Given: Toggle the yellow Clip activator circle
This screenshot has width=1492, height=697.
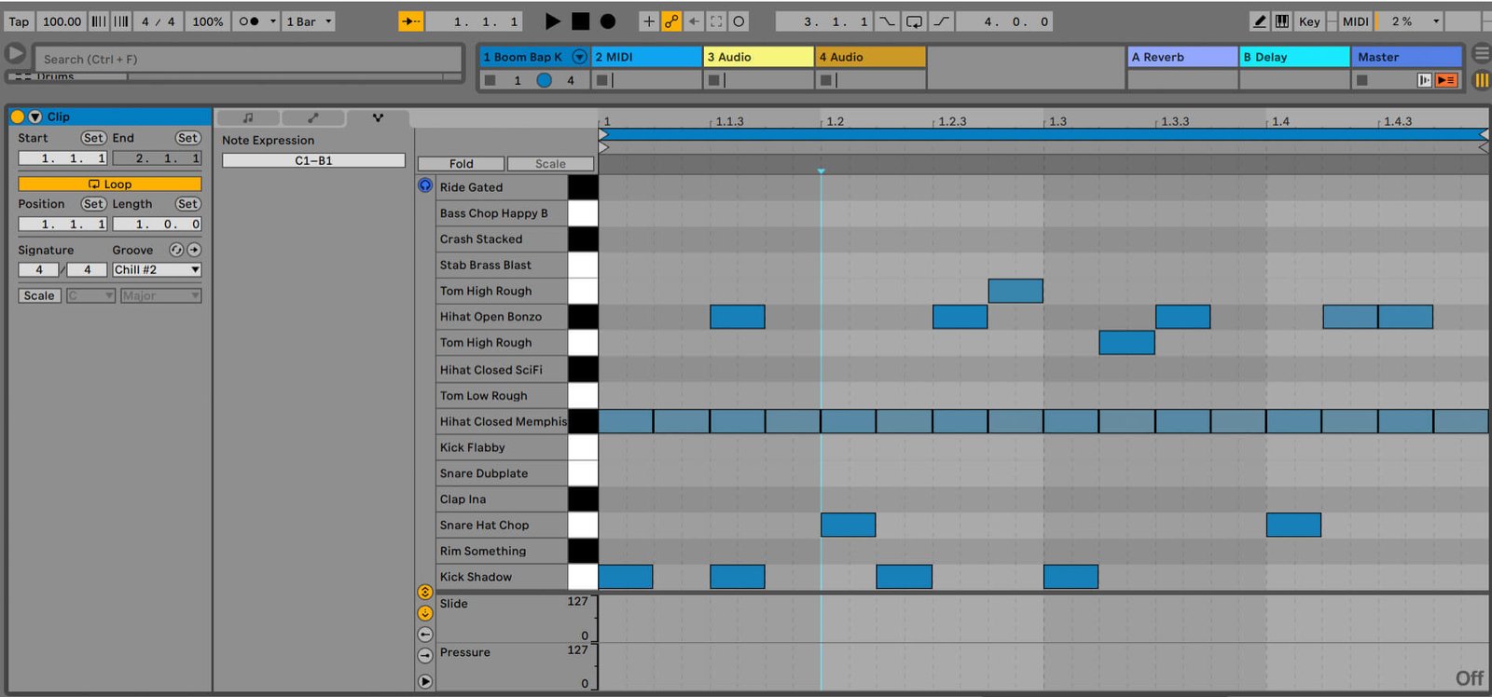Looking at the screenshot, I should (17, 116).
